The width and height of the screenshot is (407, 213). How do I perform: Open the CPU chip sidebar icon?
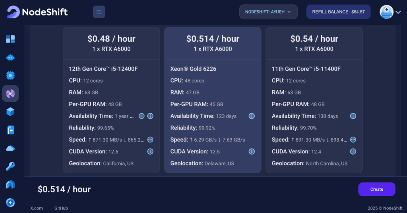pyautogui.click(x=10, y=76)
